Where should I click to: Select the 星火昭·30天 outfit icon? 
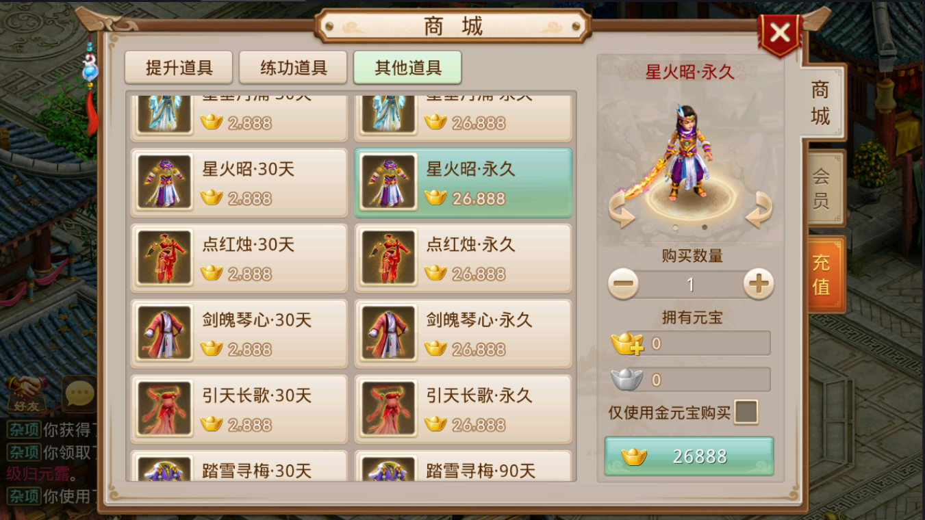point(164,181)
